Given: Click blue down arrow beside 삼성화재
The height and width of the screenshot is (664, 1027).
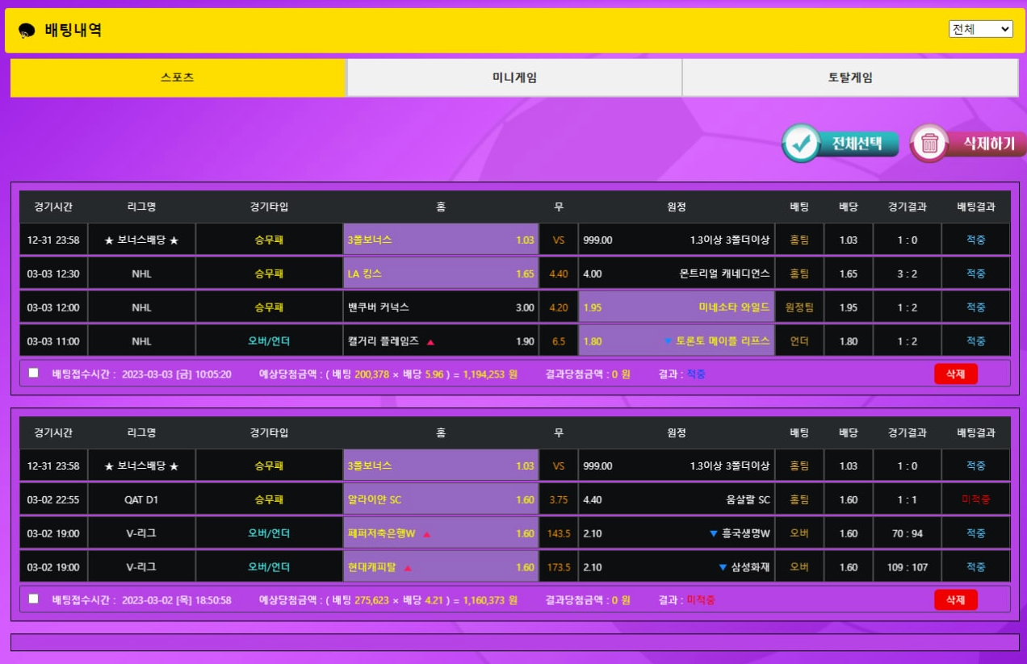Looking at the screenshot, I should pyautogui.click(x=722, y=567).
